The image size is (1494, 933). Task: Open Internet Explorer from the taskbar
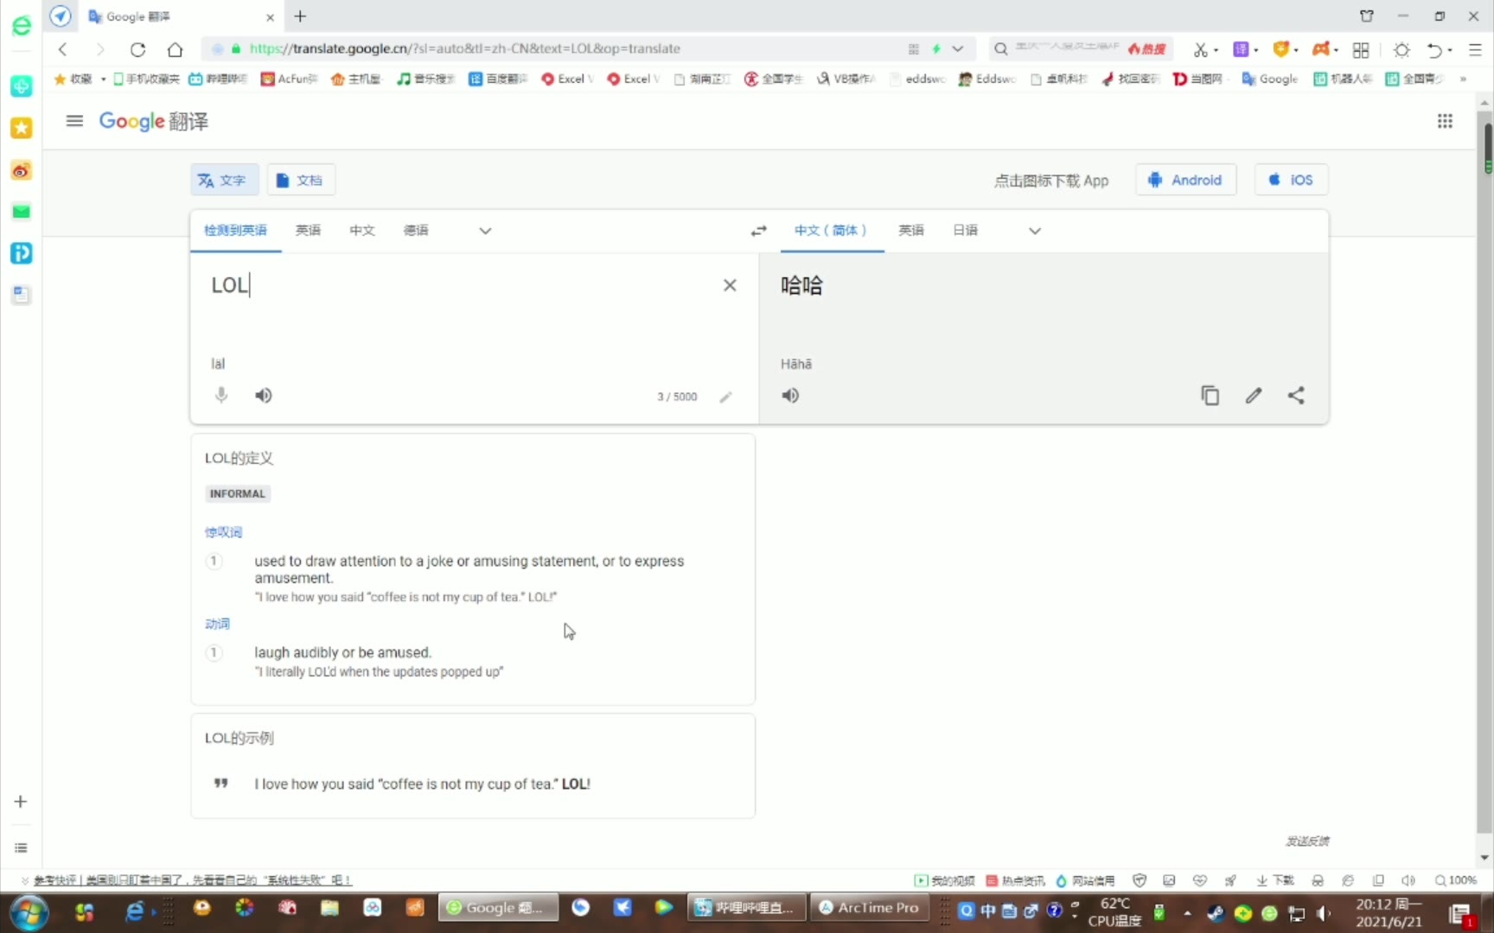tap(135, 910)
